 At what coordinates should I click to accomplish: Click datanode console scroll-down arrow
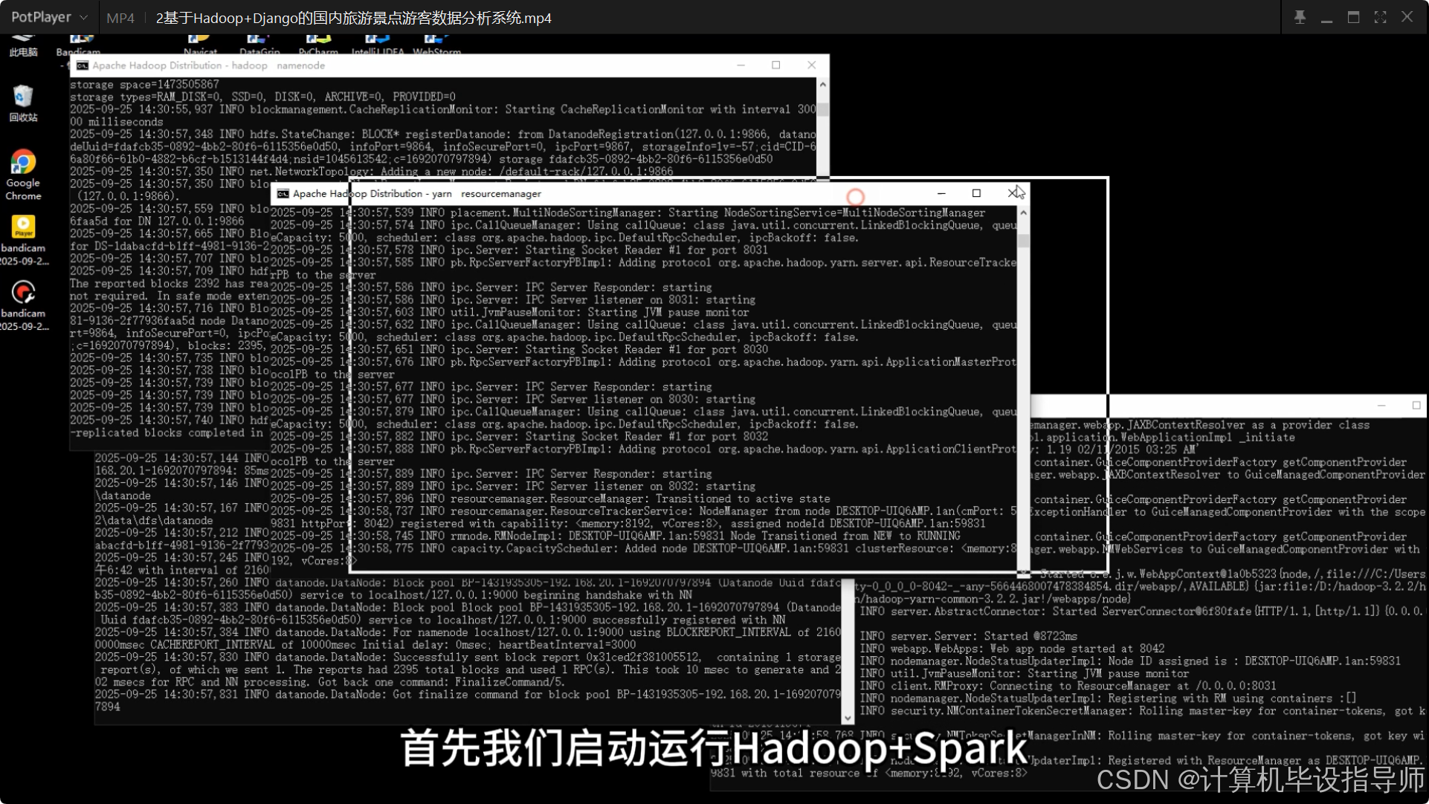point(848,718)
